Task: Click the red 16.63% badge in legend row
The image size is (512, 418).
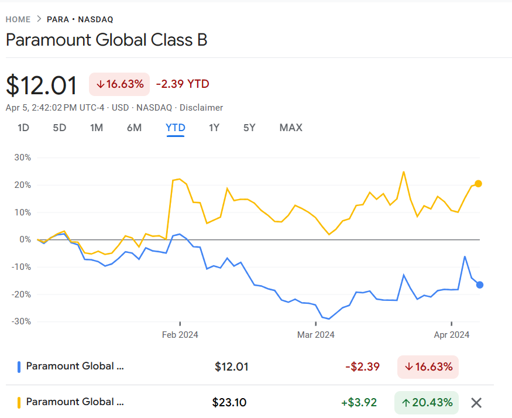Action: coord(428,367)
